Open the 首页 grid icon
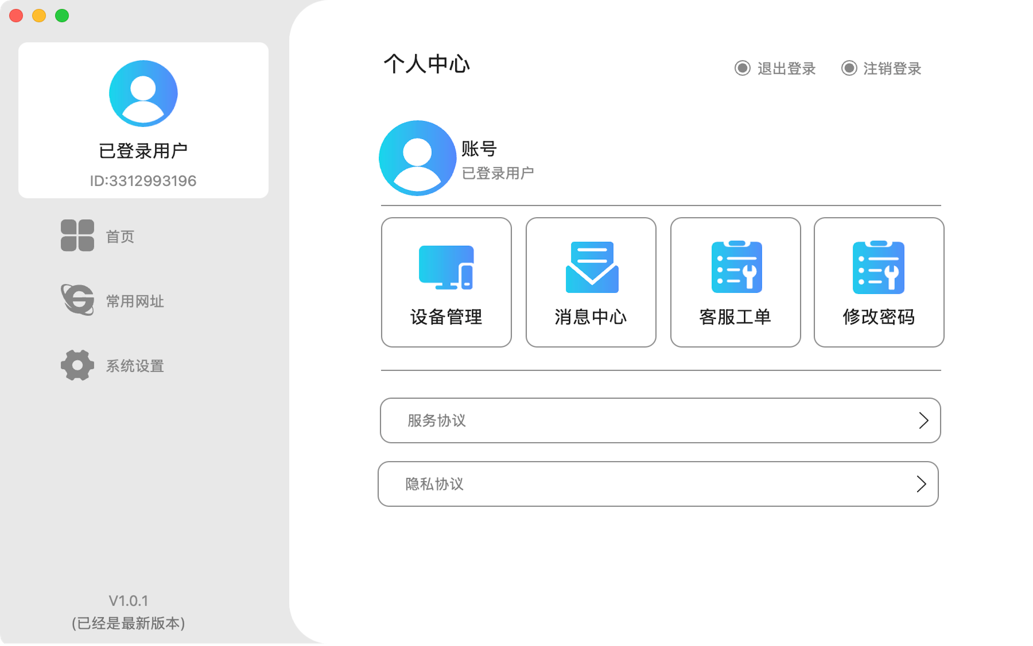 [77, 235]
